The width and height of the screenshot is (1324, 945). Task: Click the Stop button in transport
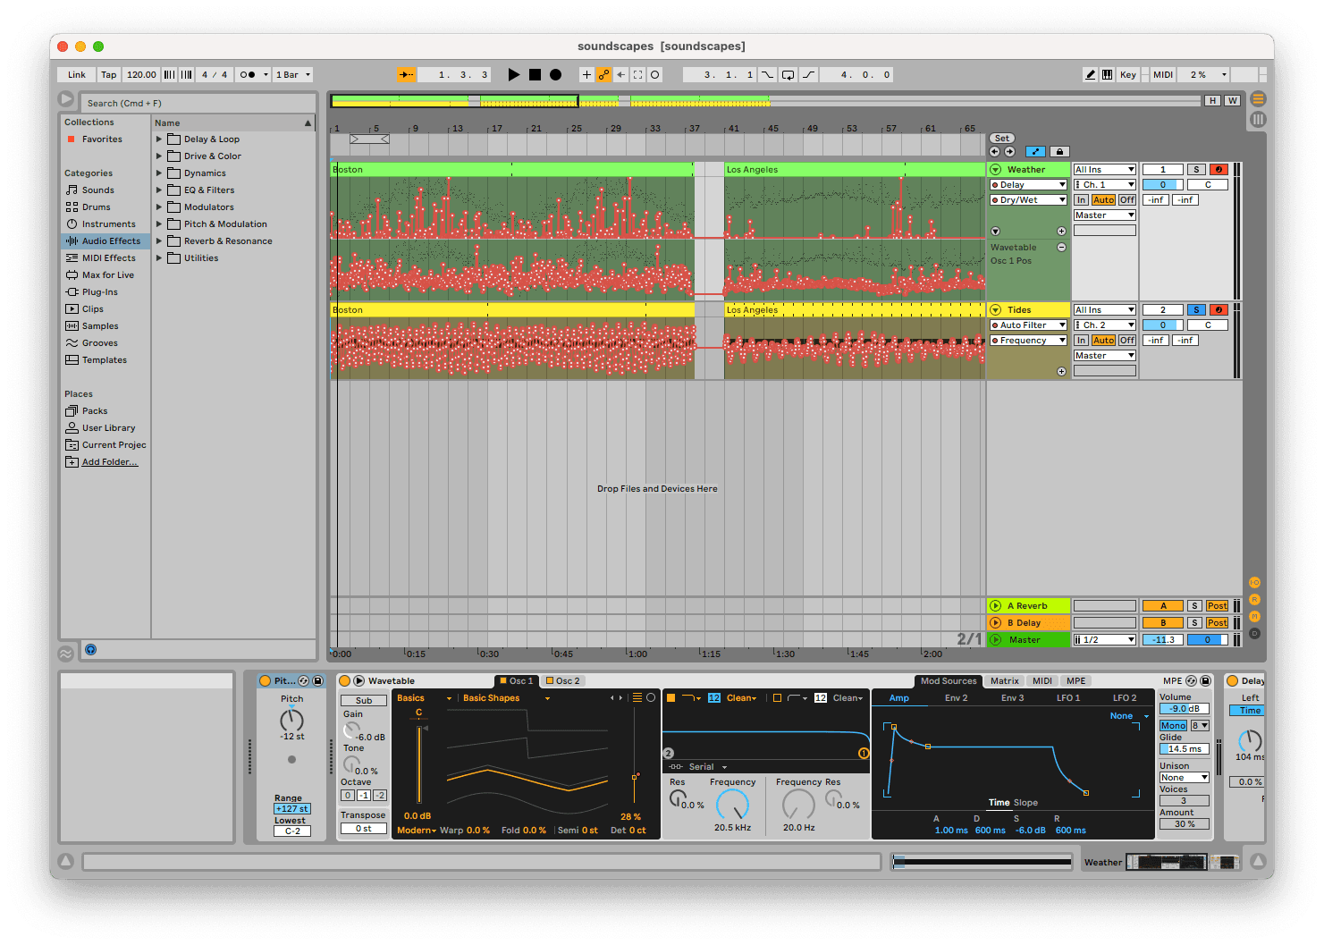(535, 75)
